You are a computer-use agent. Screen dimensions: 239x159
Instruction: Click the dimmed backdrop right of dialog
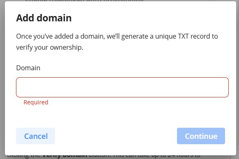(x=237, y=79)
